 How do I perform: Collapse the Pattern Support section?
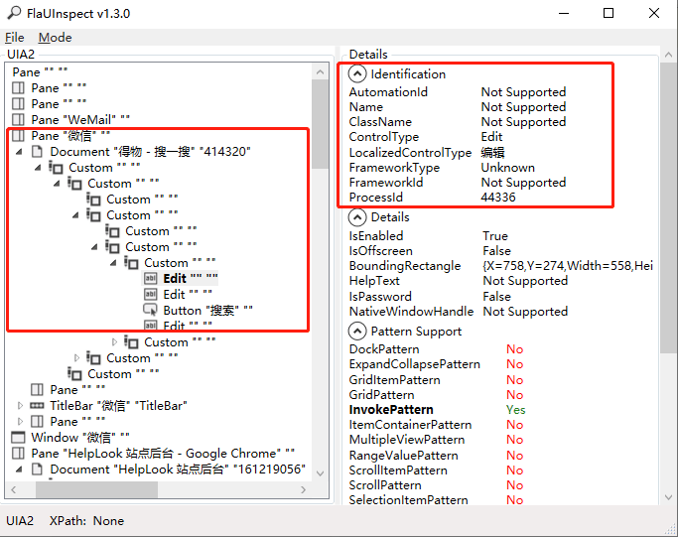click(x=357, y=332)
